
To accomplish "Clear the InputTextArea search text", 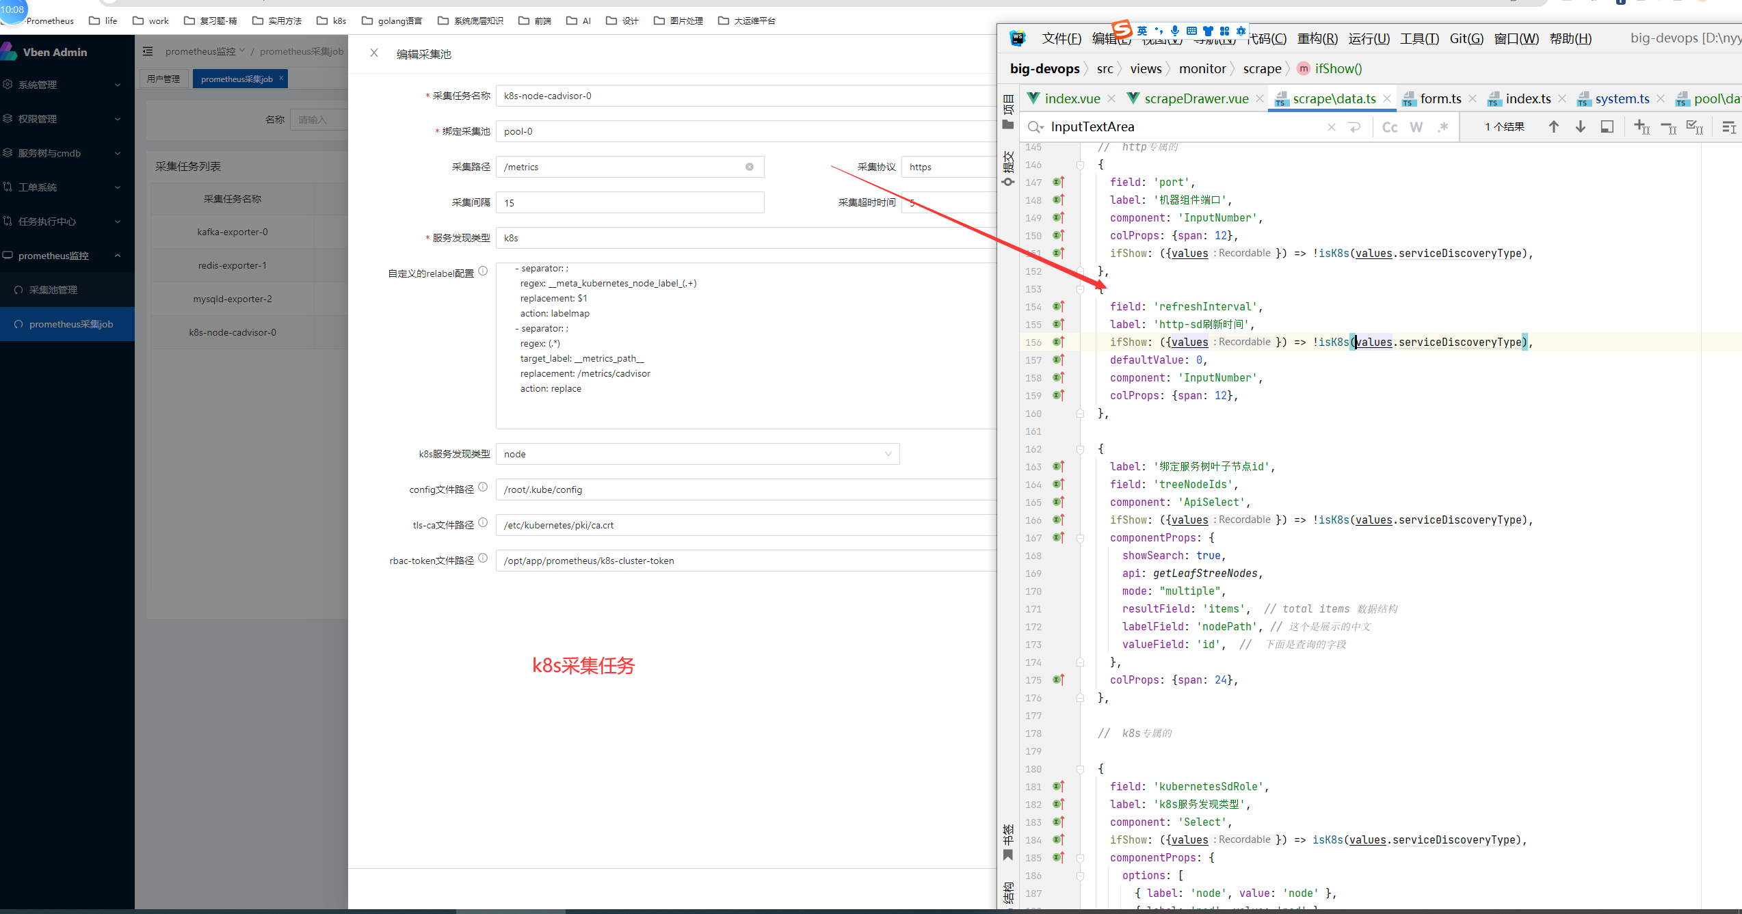I will 1331,127.
